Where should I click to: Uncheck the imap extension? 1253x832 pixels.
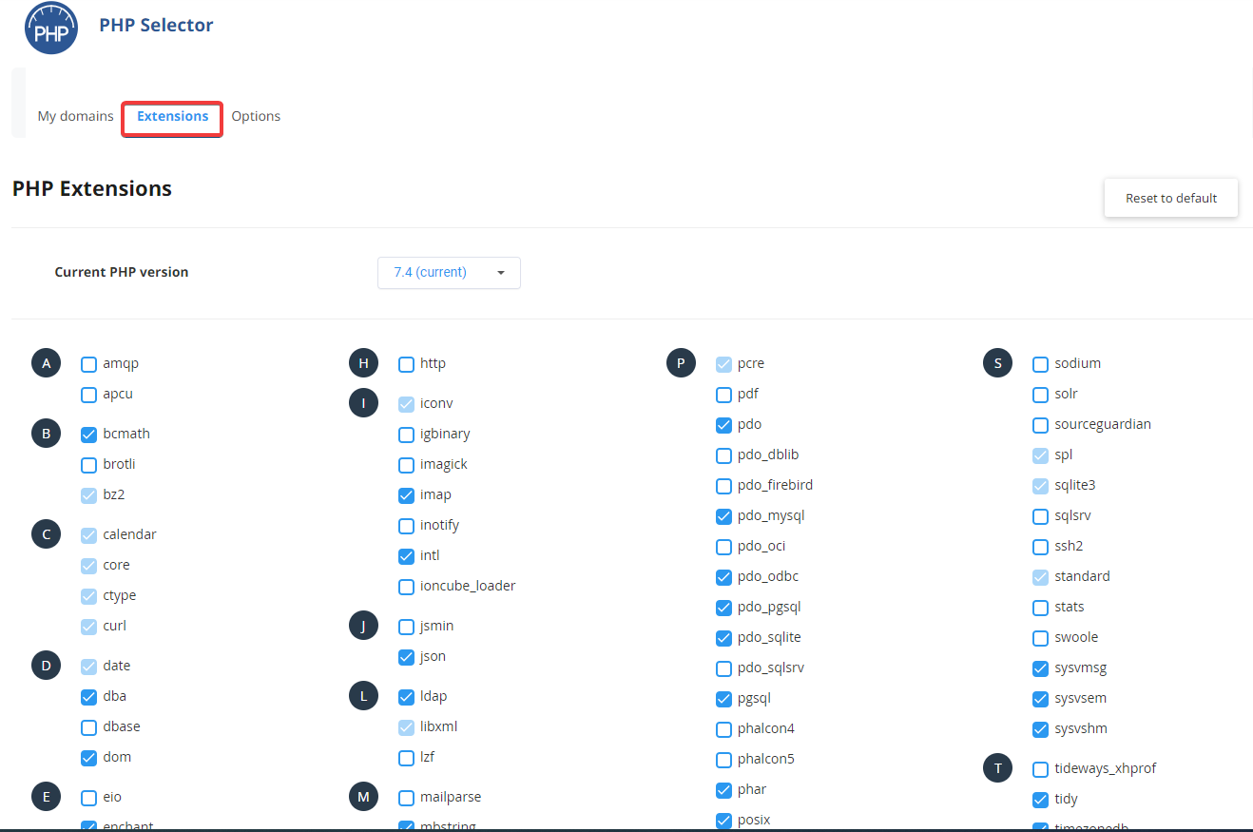(406, 494)
